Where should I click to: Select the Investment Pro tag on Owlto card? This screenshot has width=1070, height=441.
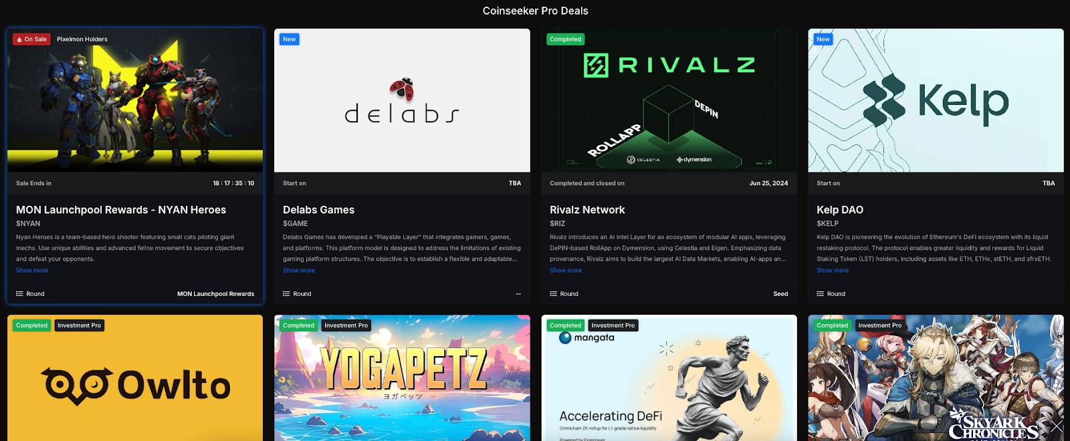tap(79, 325)
